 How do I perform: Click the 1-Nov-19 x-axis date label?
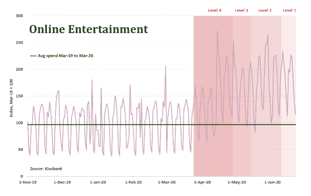click(27, 182)
